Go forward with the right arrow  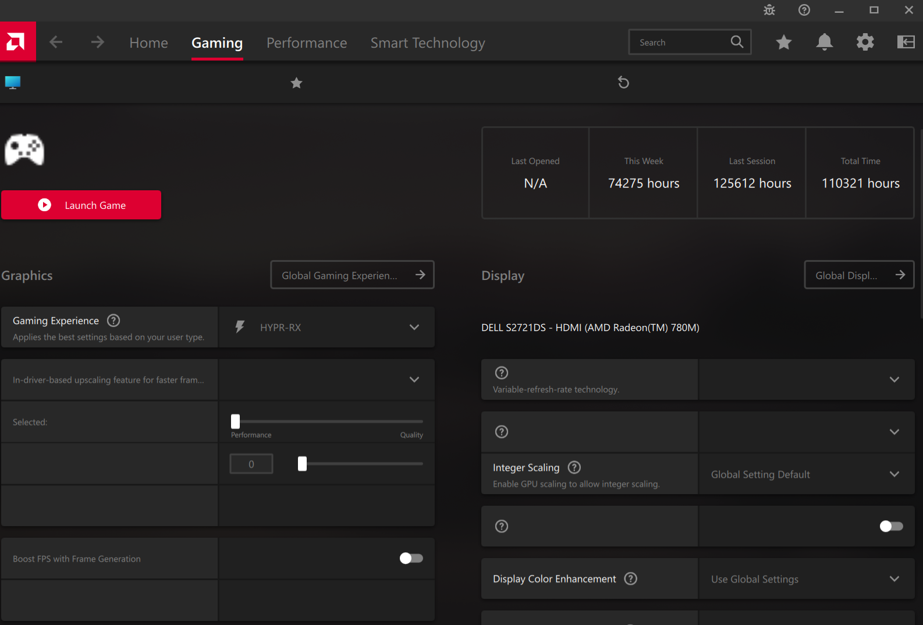coord(98,42)
